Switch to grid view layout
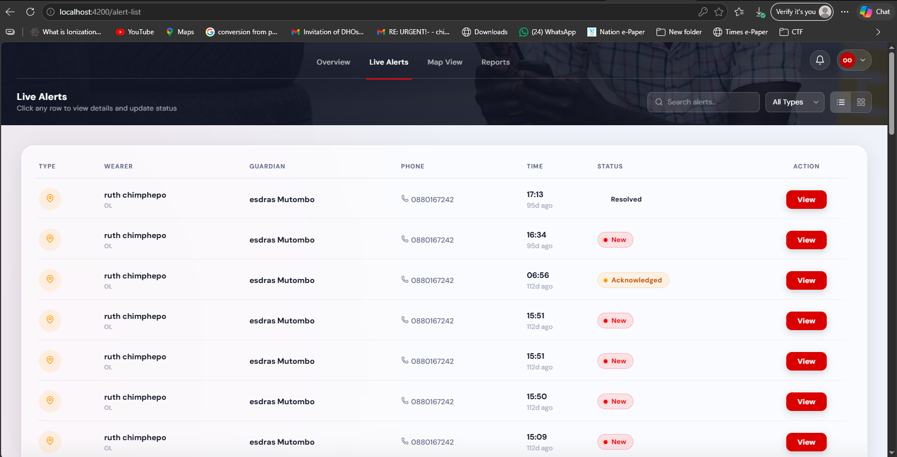The image size is (897, 457). coord(861,102)
